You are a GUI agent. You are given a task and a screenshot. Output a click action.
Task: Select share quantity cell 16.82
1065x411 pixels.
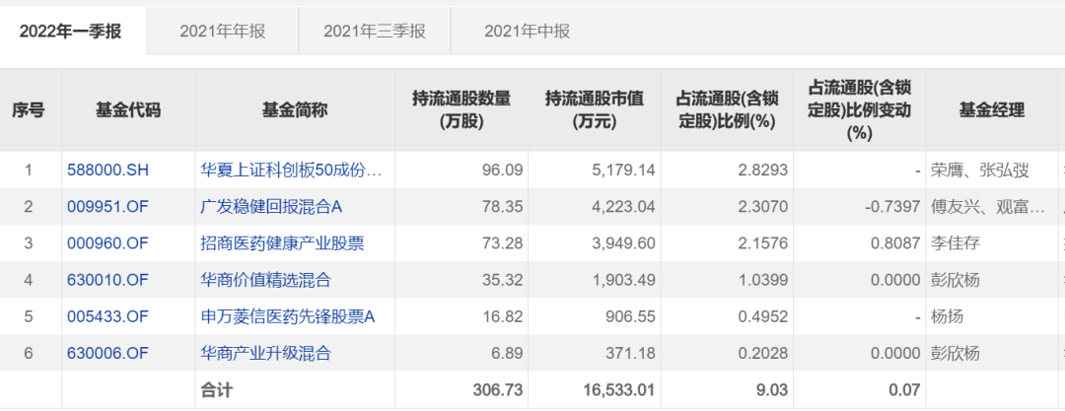point(503,316)
